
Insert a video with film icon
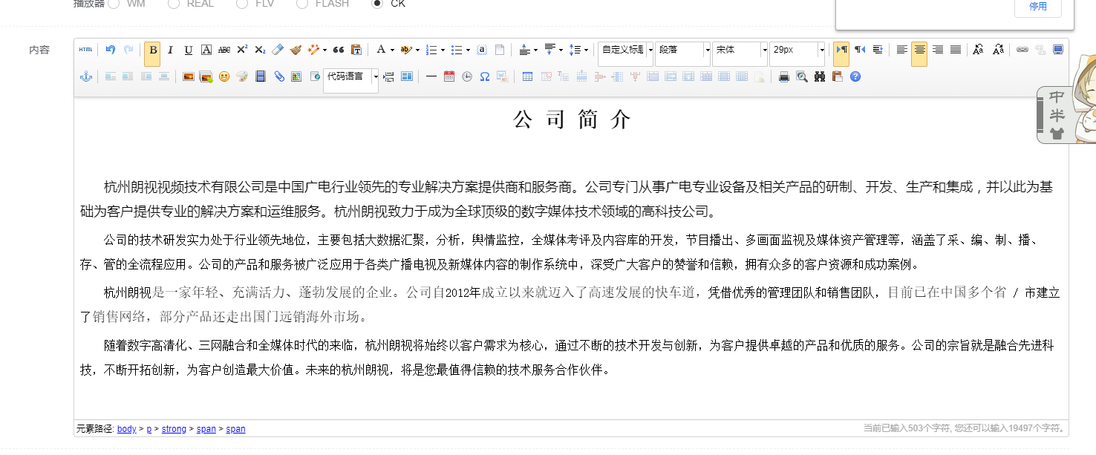point(260,76)
